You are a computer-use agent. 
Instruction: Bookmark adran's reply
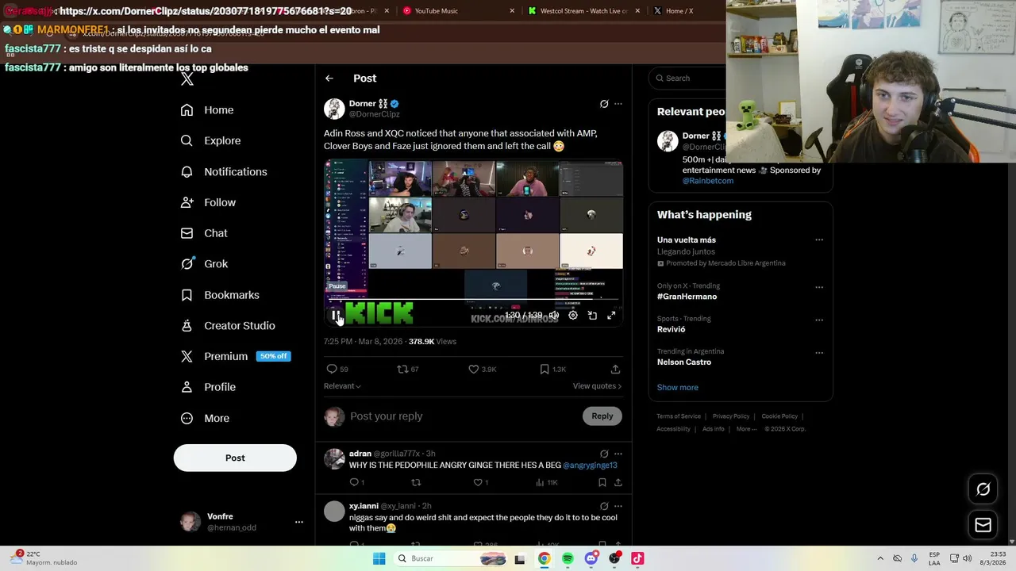(x=602, y=482)
